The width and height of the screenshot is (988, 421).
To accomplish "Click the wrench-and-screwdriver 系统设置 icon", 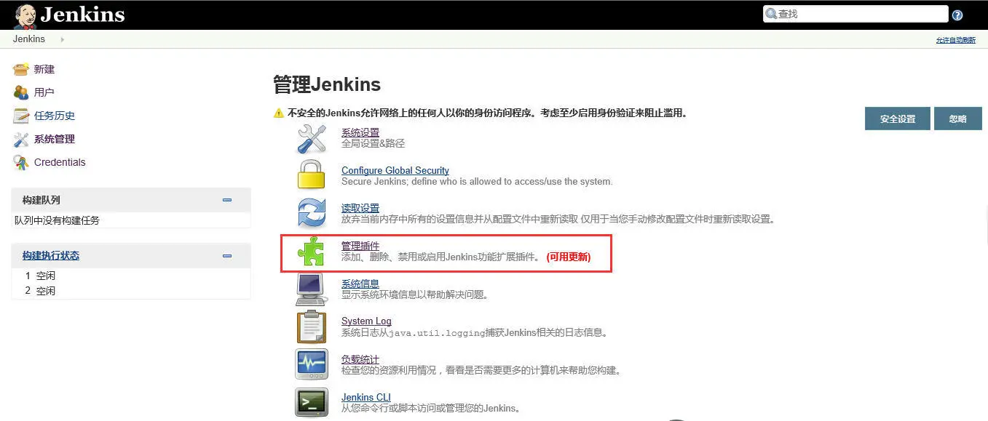I will (312, 138).
